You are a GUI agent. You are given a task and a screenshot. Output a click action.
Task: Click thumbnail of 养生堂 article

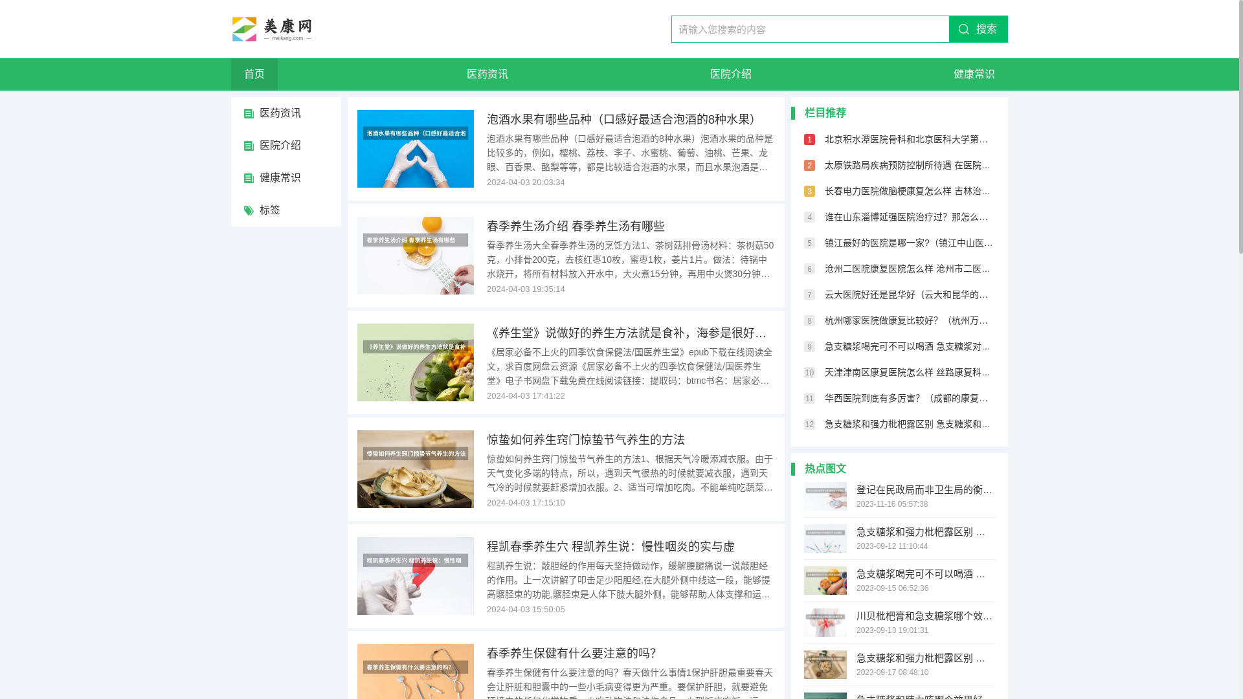tap(416, 362)
